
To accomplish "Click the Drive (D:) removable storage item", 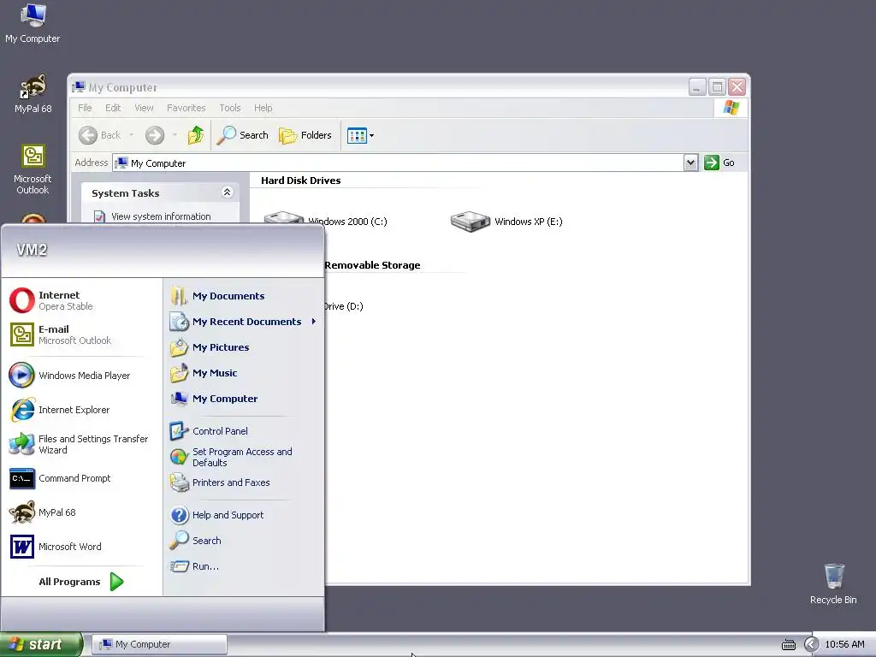I will (343, 306).
